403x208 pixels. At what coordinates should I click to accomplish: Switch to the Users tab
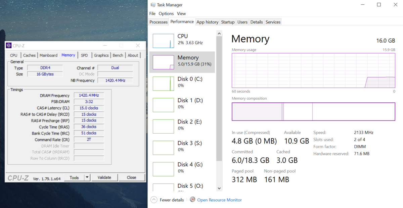tap(242, 22)
